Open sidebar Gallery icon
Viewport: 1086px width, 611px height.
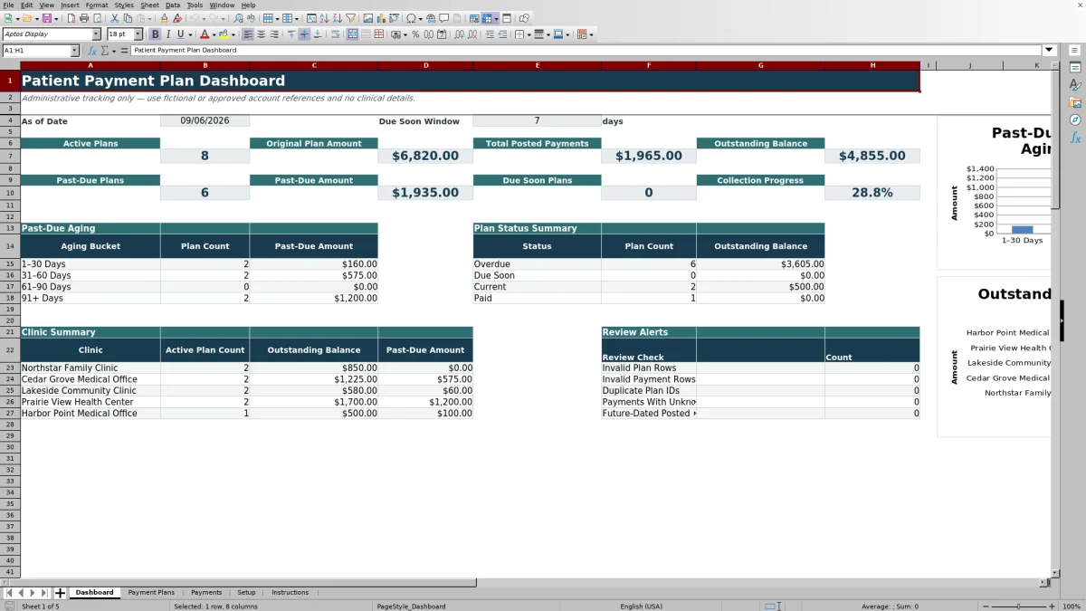pos(1075,102)
